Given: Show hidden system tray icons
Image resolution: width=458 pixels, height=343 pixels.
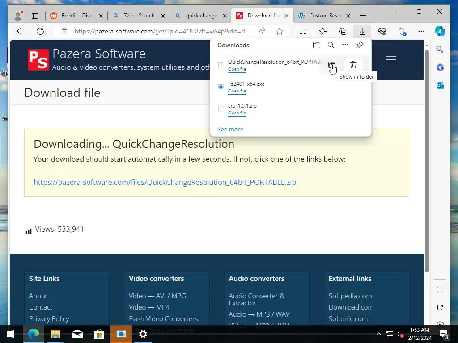Looking at the screenshot, I should point(378,334).
